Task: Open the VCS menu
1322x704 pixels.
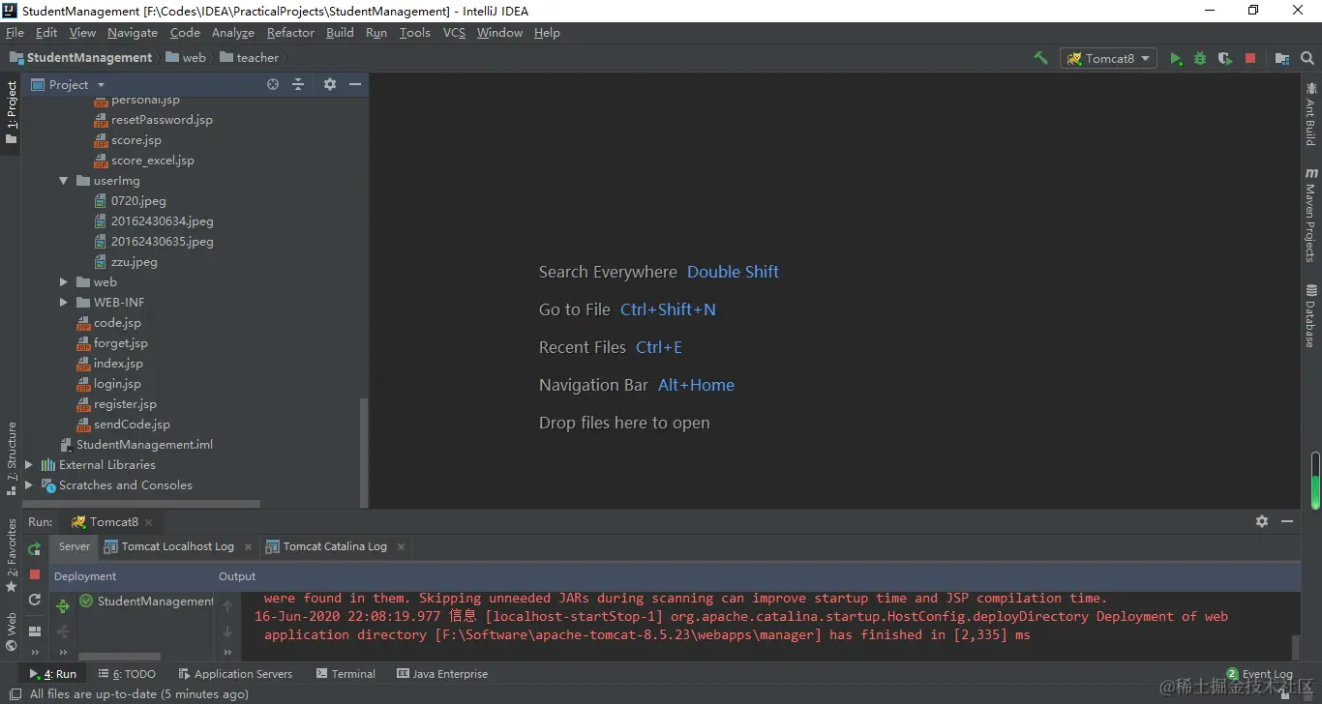Action: 454,32
